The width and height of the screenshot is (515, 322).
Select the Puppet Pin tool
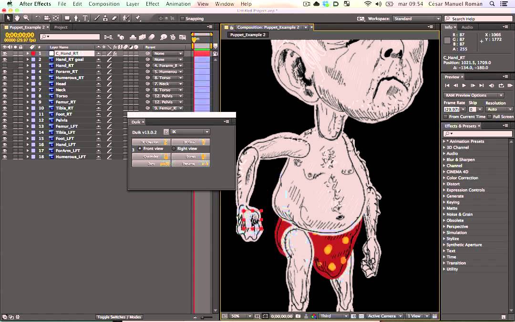138,19
